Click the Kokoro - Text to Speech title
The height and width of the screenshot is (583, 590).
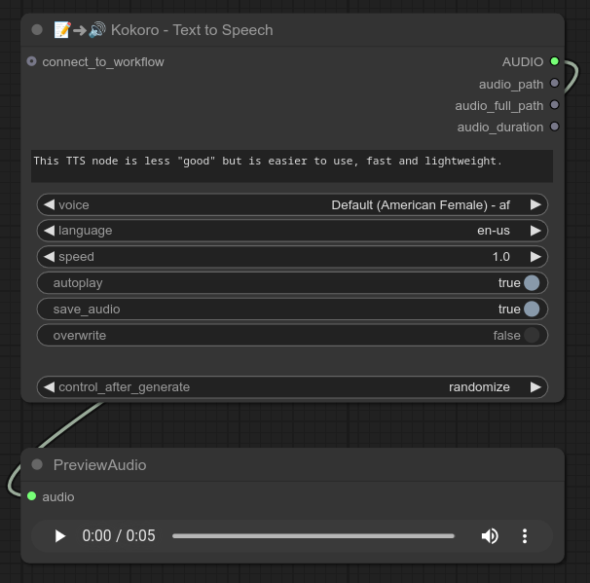coord(192,30)
